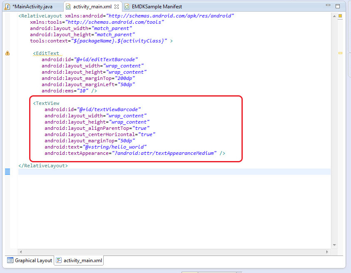Image resolution: width=351 pixels, height=273 pixels.
Task: Click the Graphical Layout tab icon
Action: tap(10, 261)
